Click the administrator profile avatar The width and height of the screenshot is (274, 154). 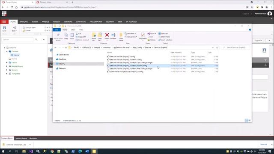click(270, 14)
